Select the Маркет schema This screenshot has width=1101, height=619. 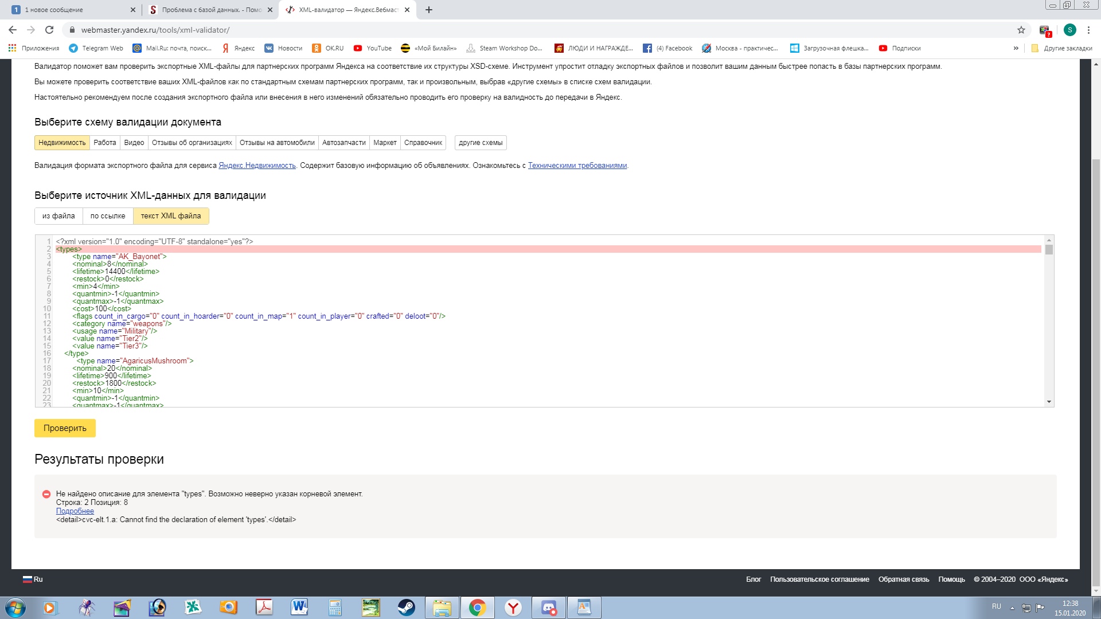385,143
